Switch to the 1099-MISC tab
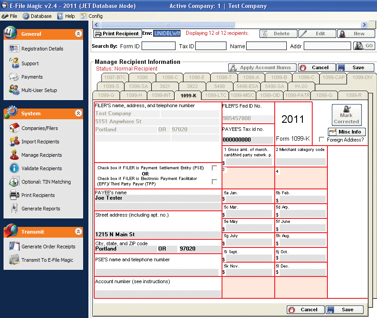The height and width of the screenshot is (318, 377). point(242,95)
